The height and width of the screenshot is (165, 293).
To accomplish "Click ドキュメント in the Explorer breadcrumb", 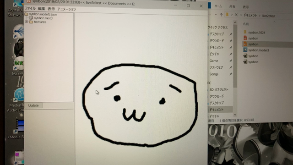I will pos(250,15).
